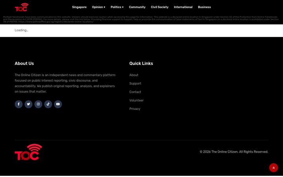This screenshot has height=177, width=283.
Task: Open the TikTok social icon
Action: click(x=48, y=104)
